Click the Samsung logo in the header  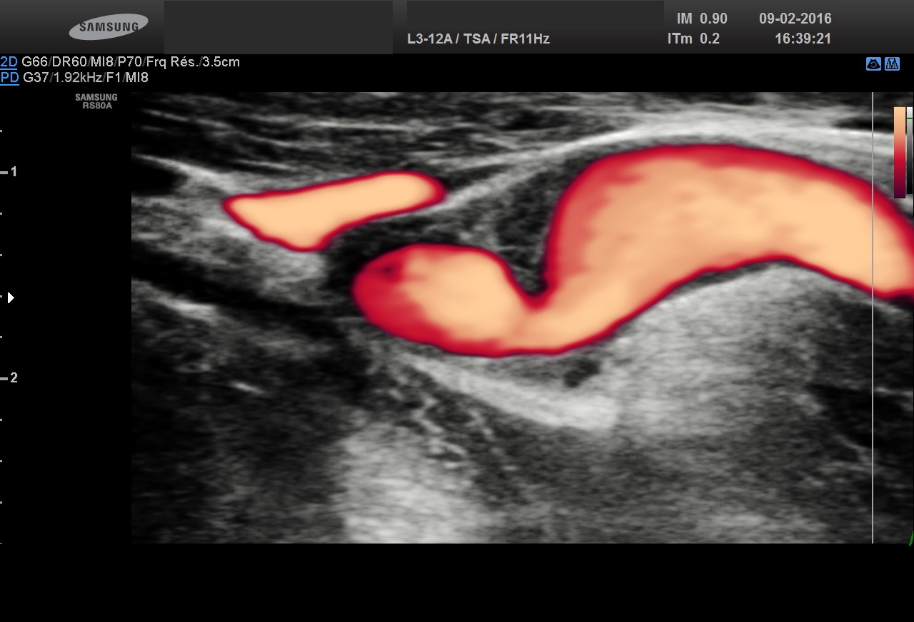109,27
